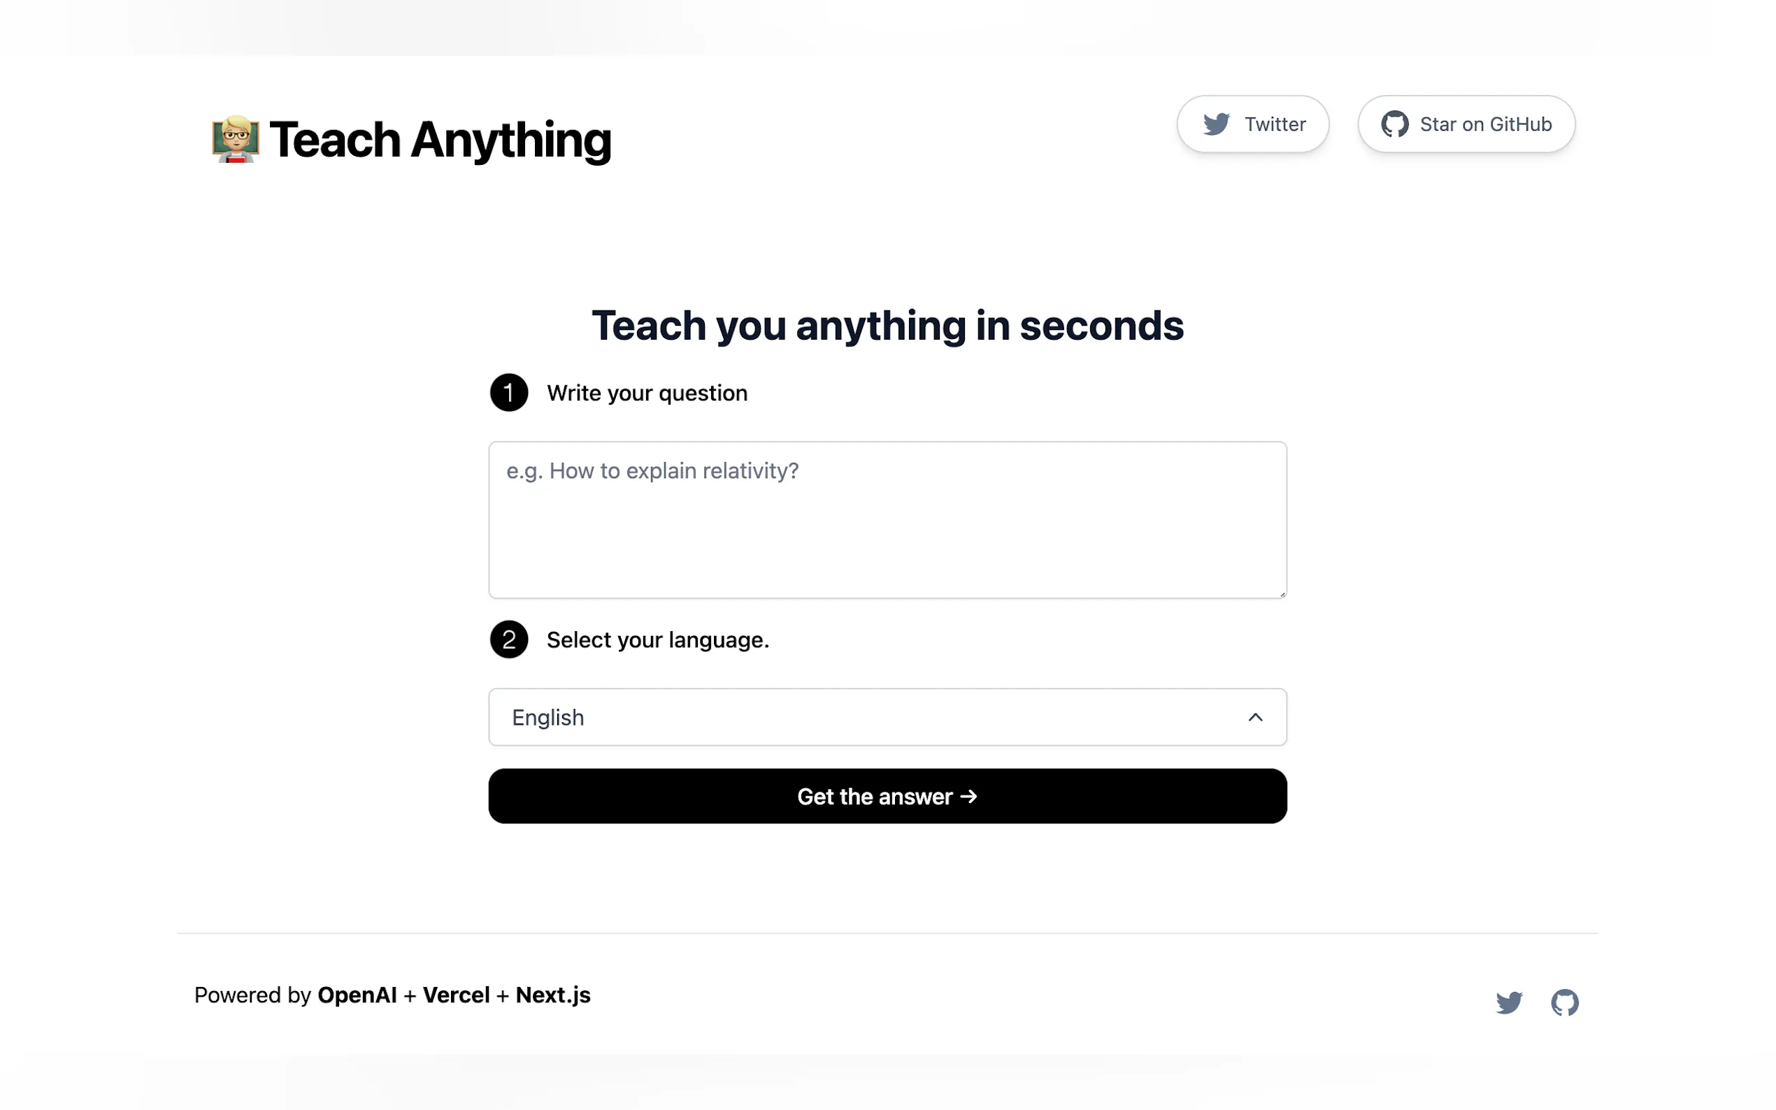This screenshot has width=1776, height=1110.
Task: Click the Twitter bird icon in the header
Action: (x=1216, y=124)
